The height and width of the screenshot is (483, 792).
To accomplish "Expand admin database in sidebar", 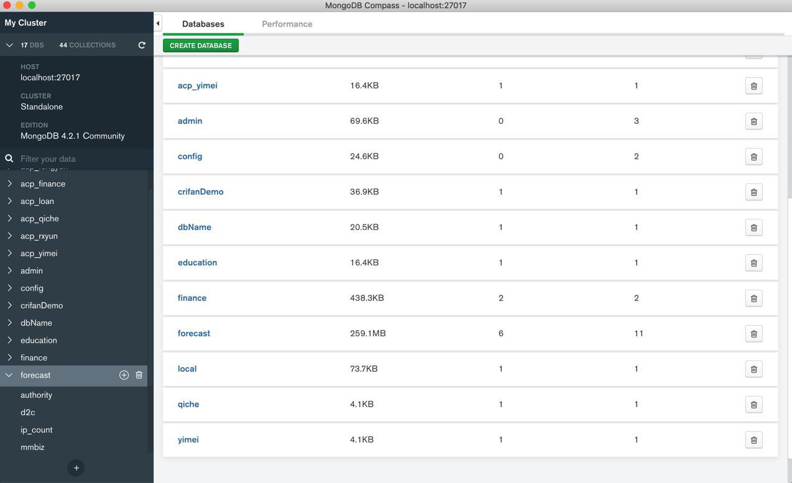I will click(x=9, y=270).
